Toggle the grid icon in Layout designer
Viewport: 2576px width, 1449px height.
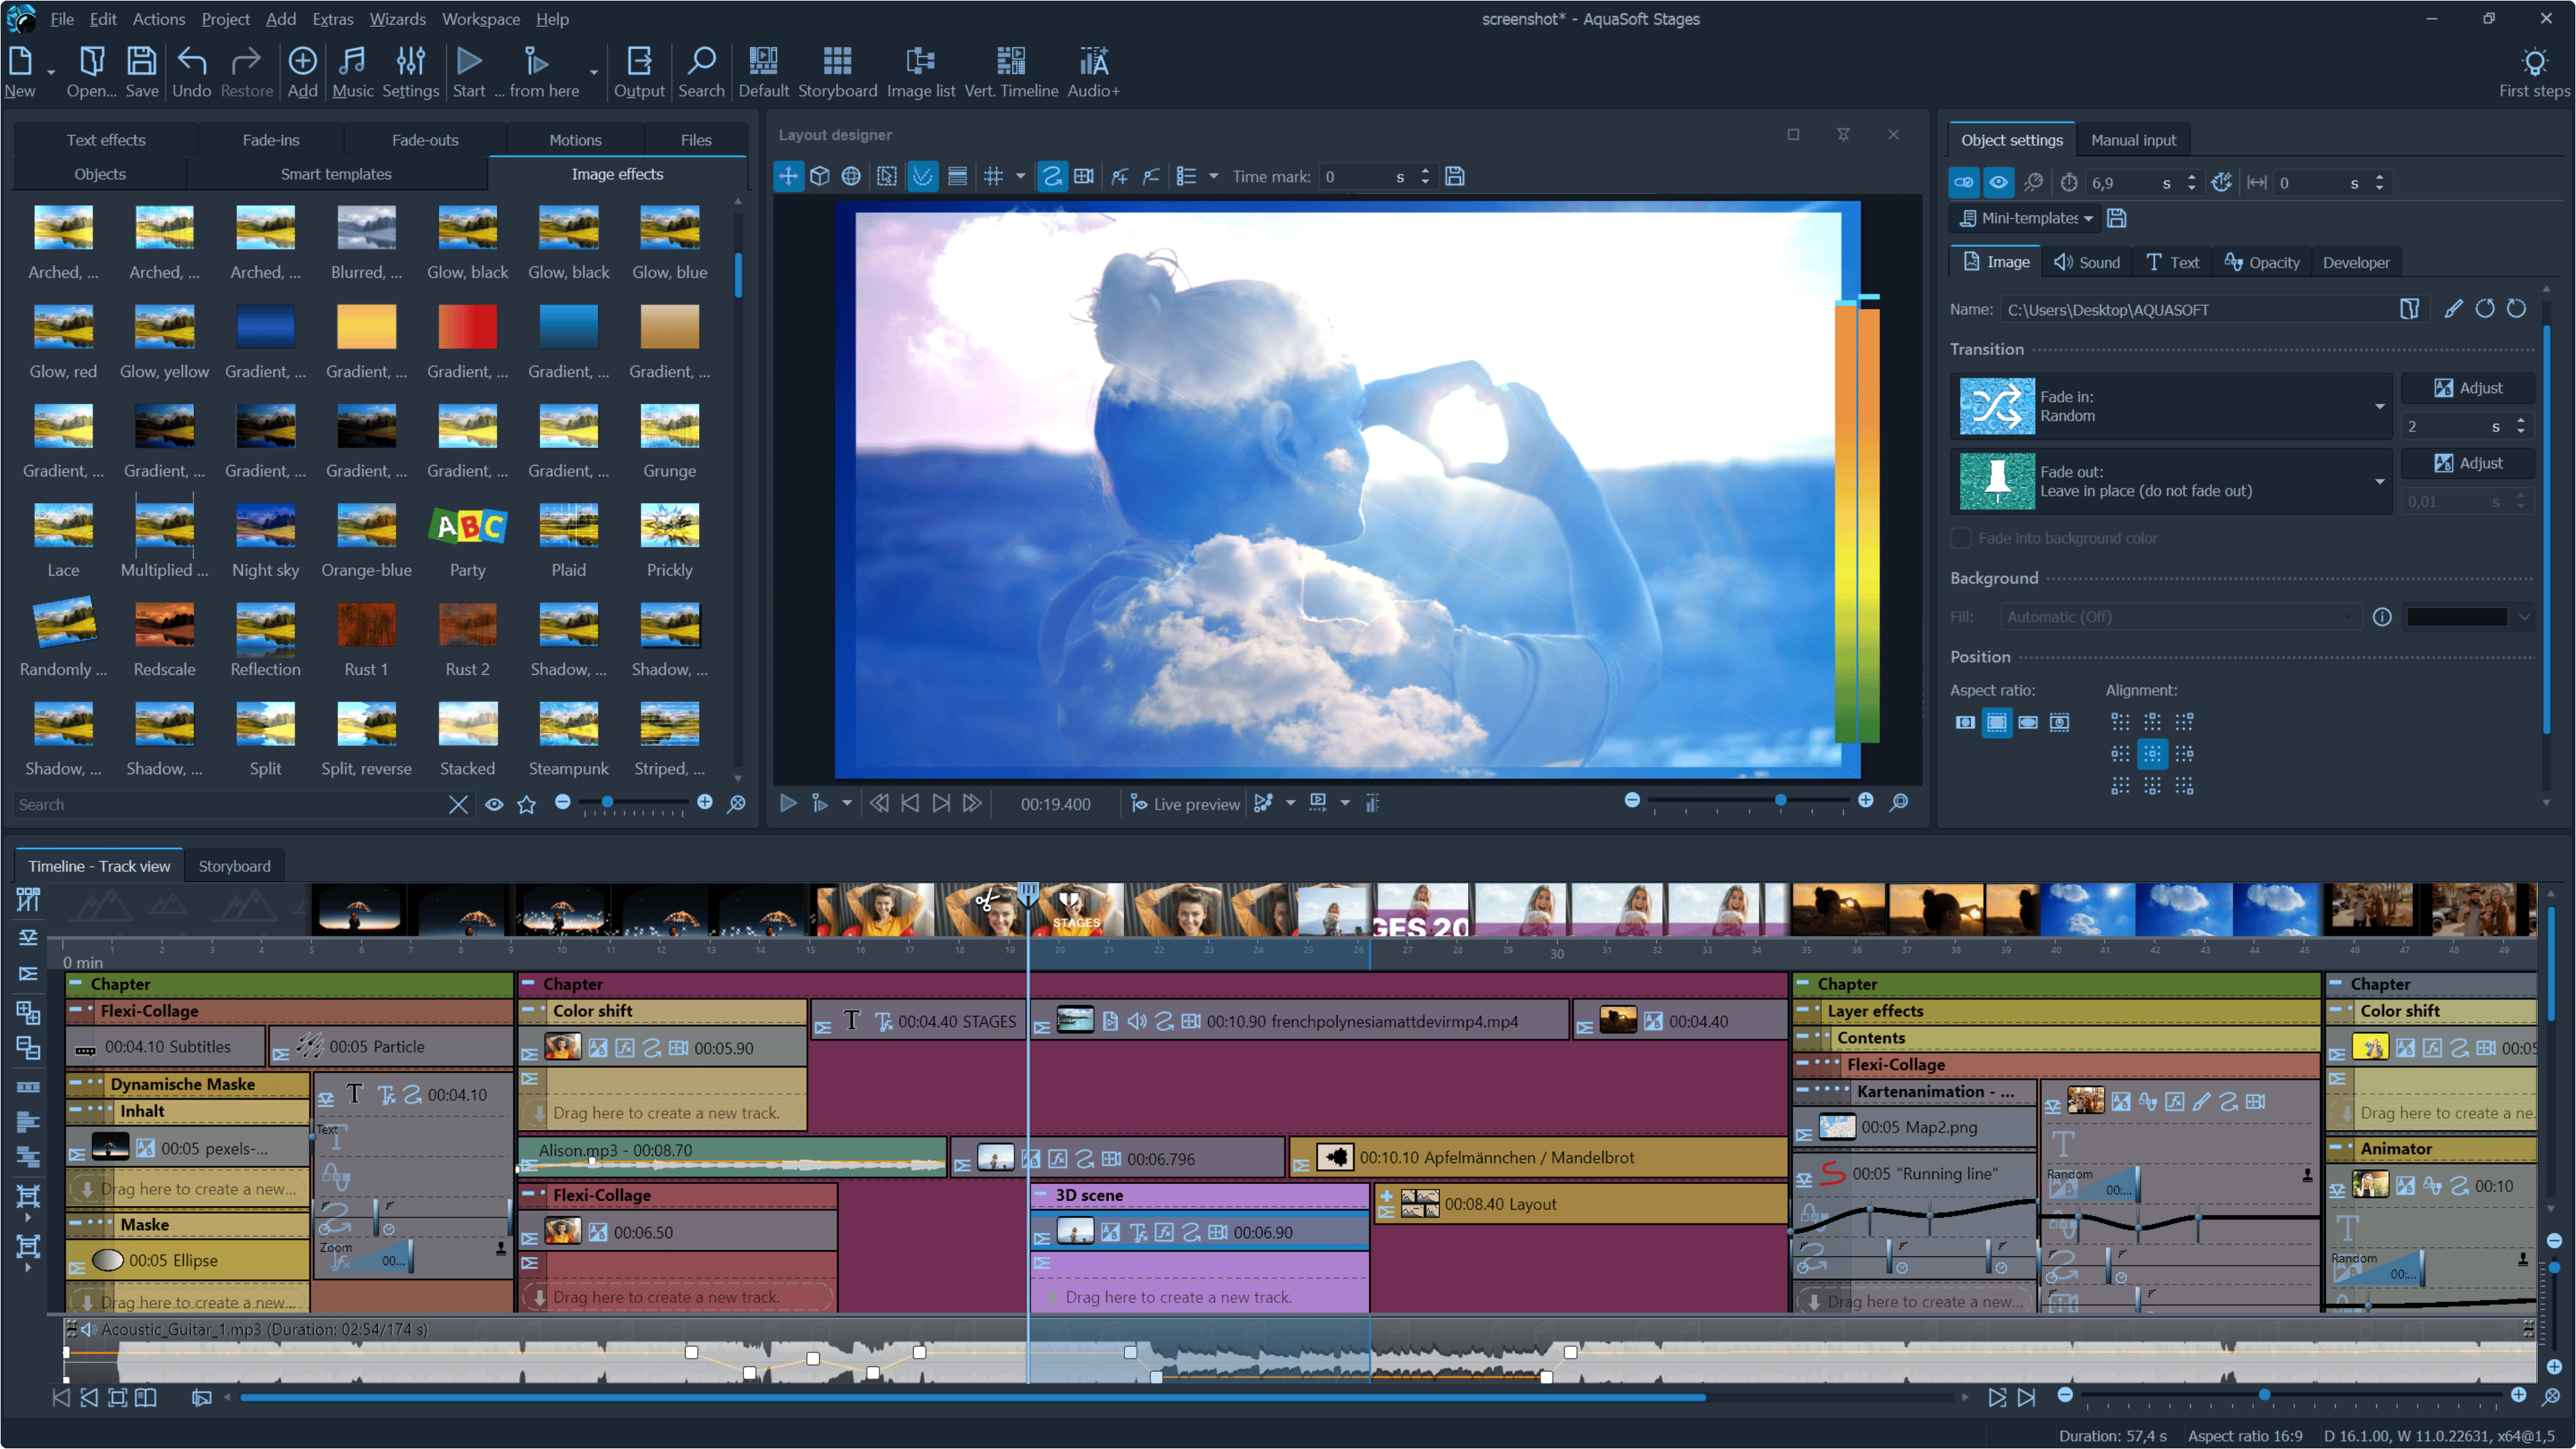(993, 177)
